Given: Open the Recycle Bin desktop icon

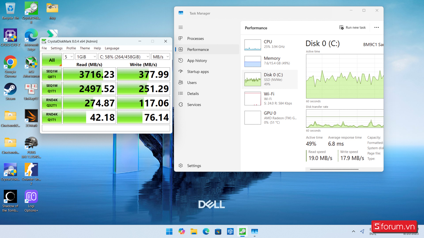Looking at the screenshot, I should 10,11.
